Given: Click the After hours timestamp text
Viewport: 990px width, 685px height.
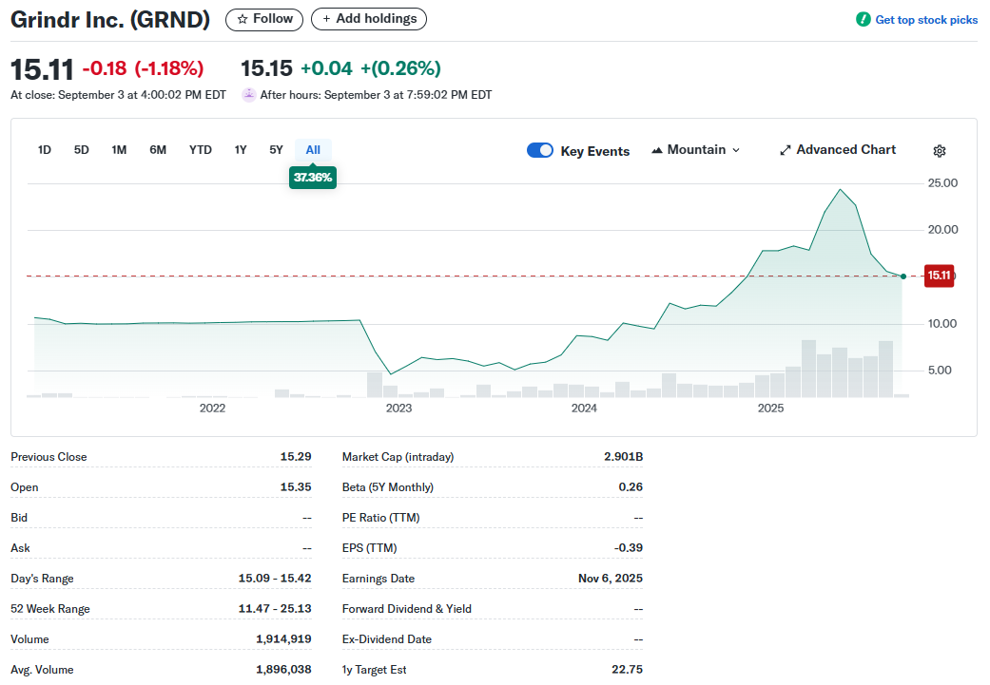Looking at the screenshot, I should coord(376,95).
